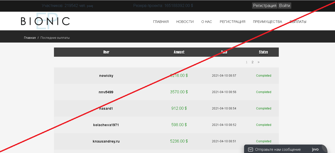Click the Войти login button

click(x=285, y=6)
